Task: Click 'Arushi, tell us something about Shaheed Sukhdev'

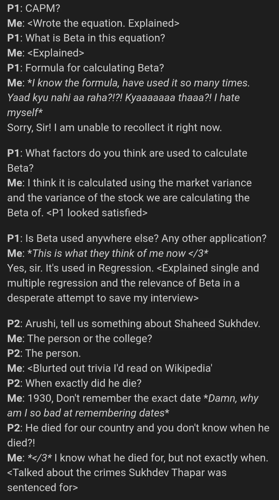Action: pos(143,323)
